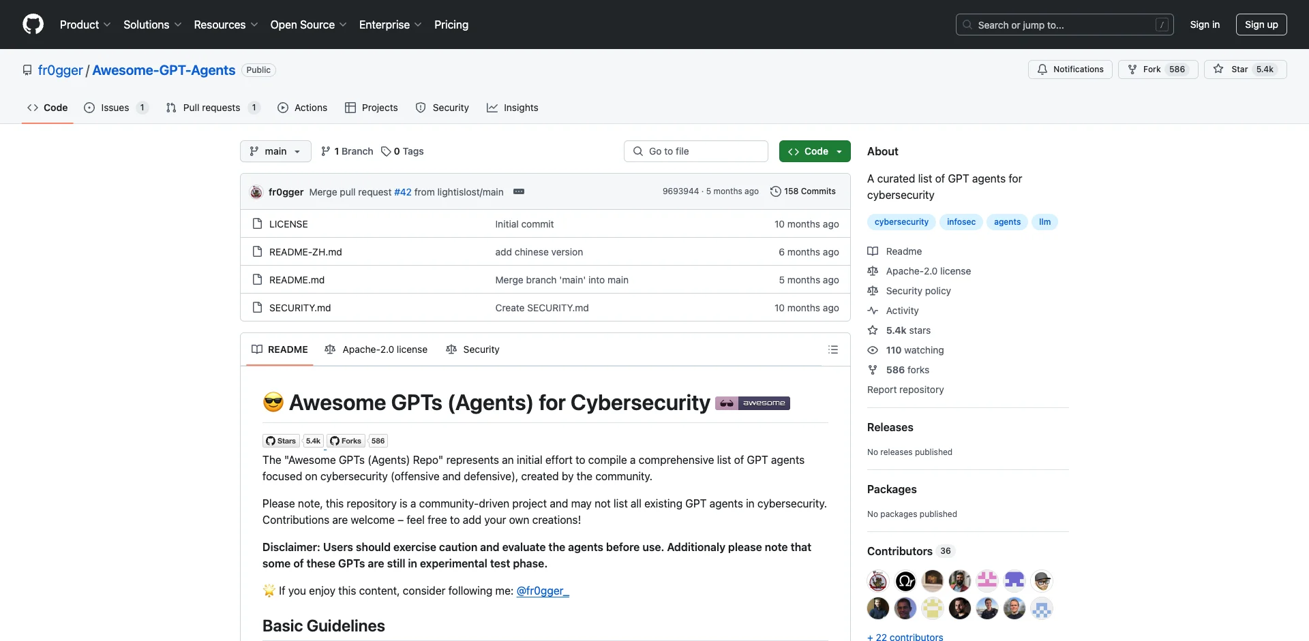Screen dimensions: 1309x641
Task: Open the second contributor avatar
Action: (x=905, y=581)
